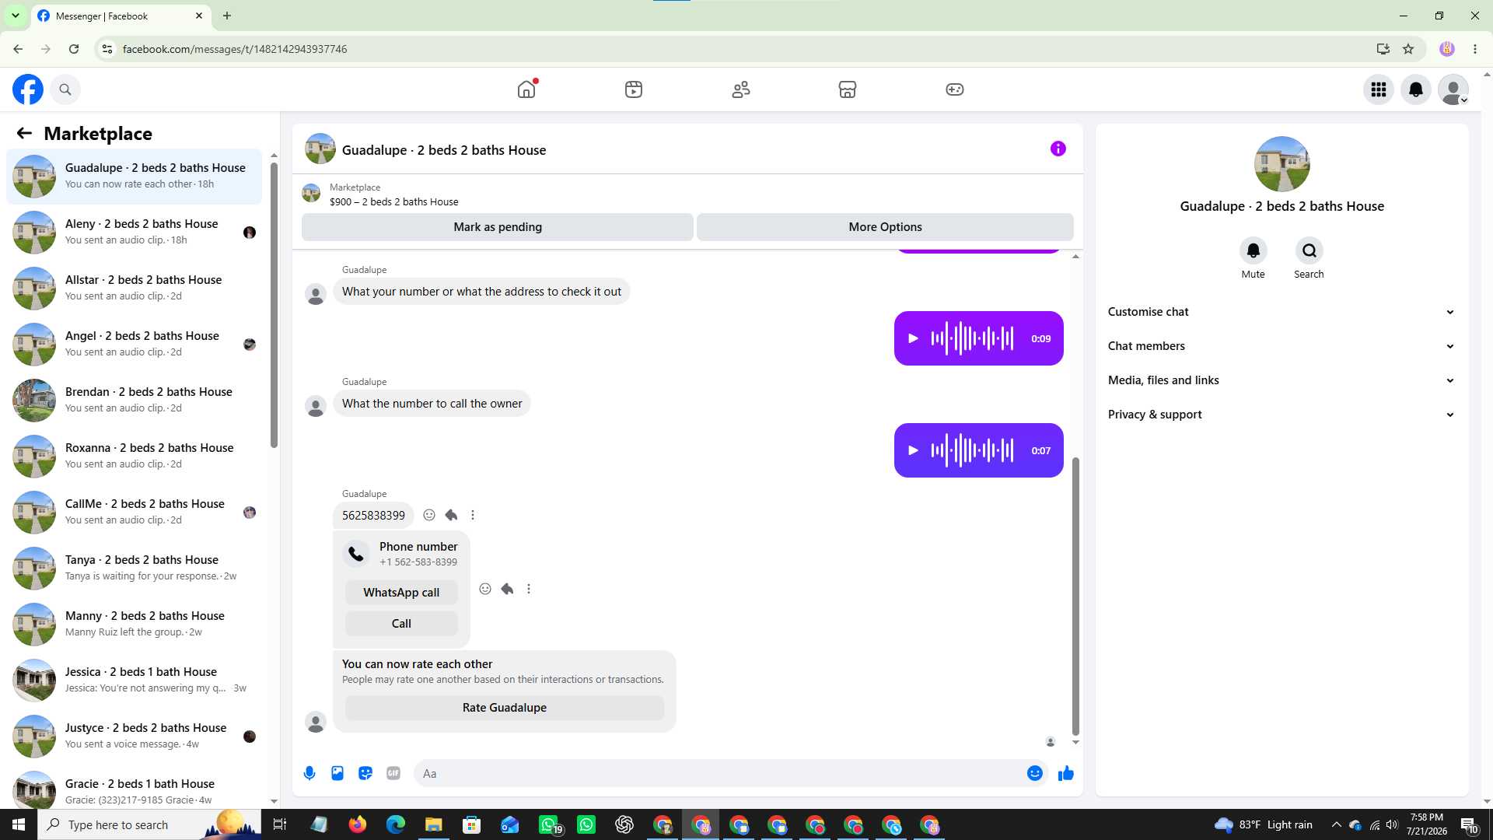Screen dimensions: 1493x840
Task: Go to Home feed icon
Action: (526, 89)
